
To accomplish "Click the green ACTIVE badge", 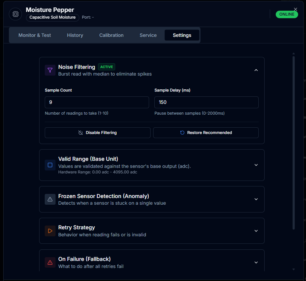I will [x=107, y=67].
